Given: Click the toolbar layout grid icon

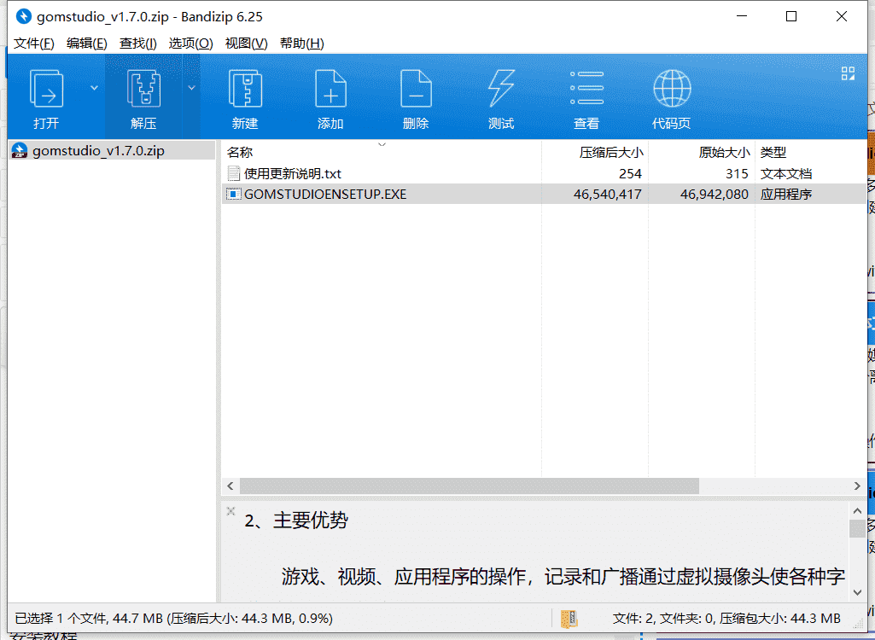Looking at the screenshot, I should (849, 73).
